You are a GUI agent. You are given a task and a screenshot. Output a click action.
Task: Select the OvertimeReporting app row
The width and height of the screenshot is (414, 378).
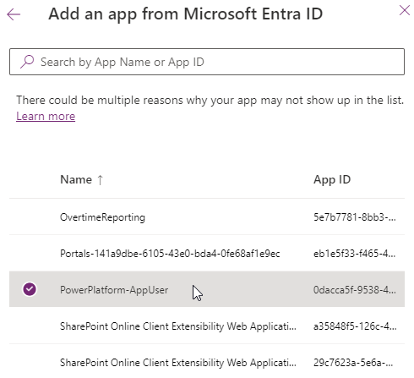pyautogui.click(x=207, y=216)
